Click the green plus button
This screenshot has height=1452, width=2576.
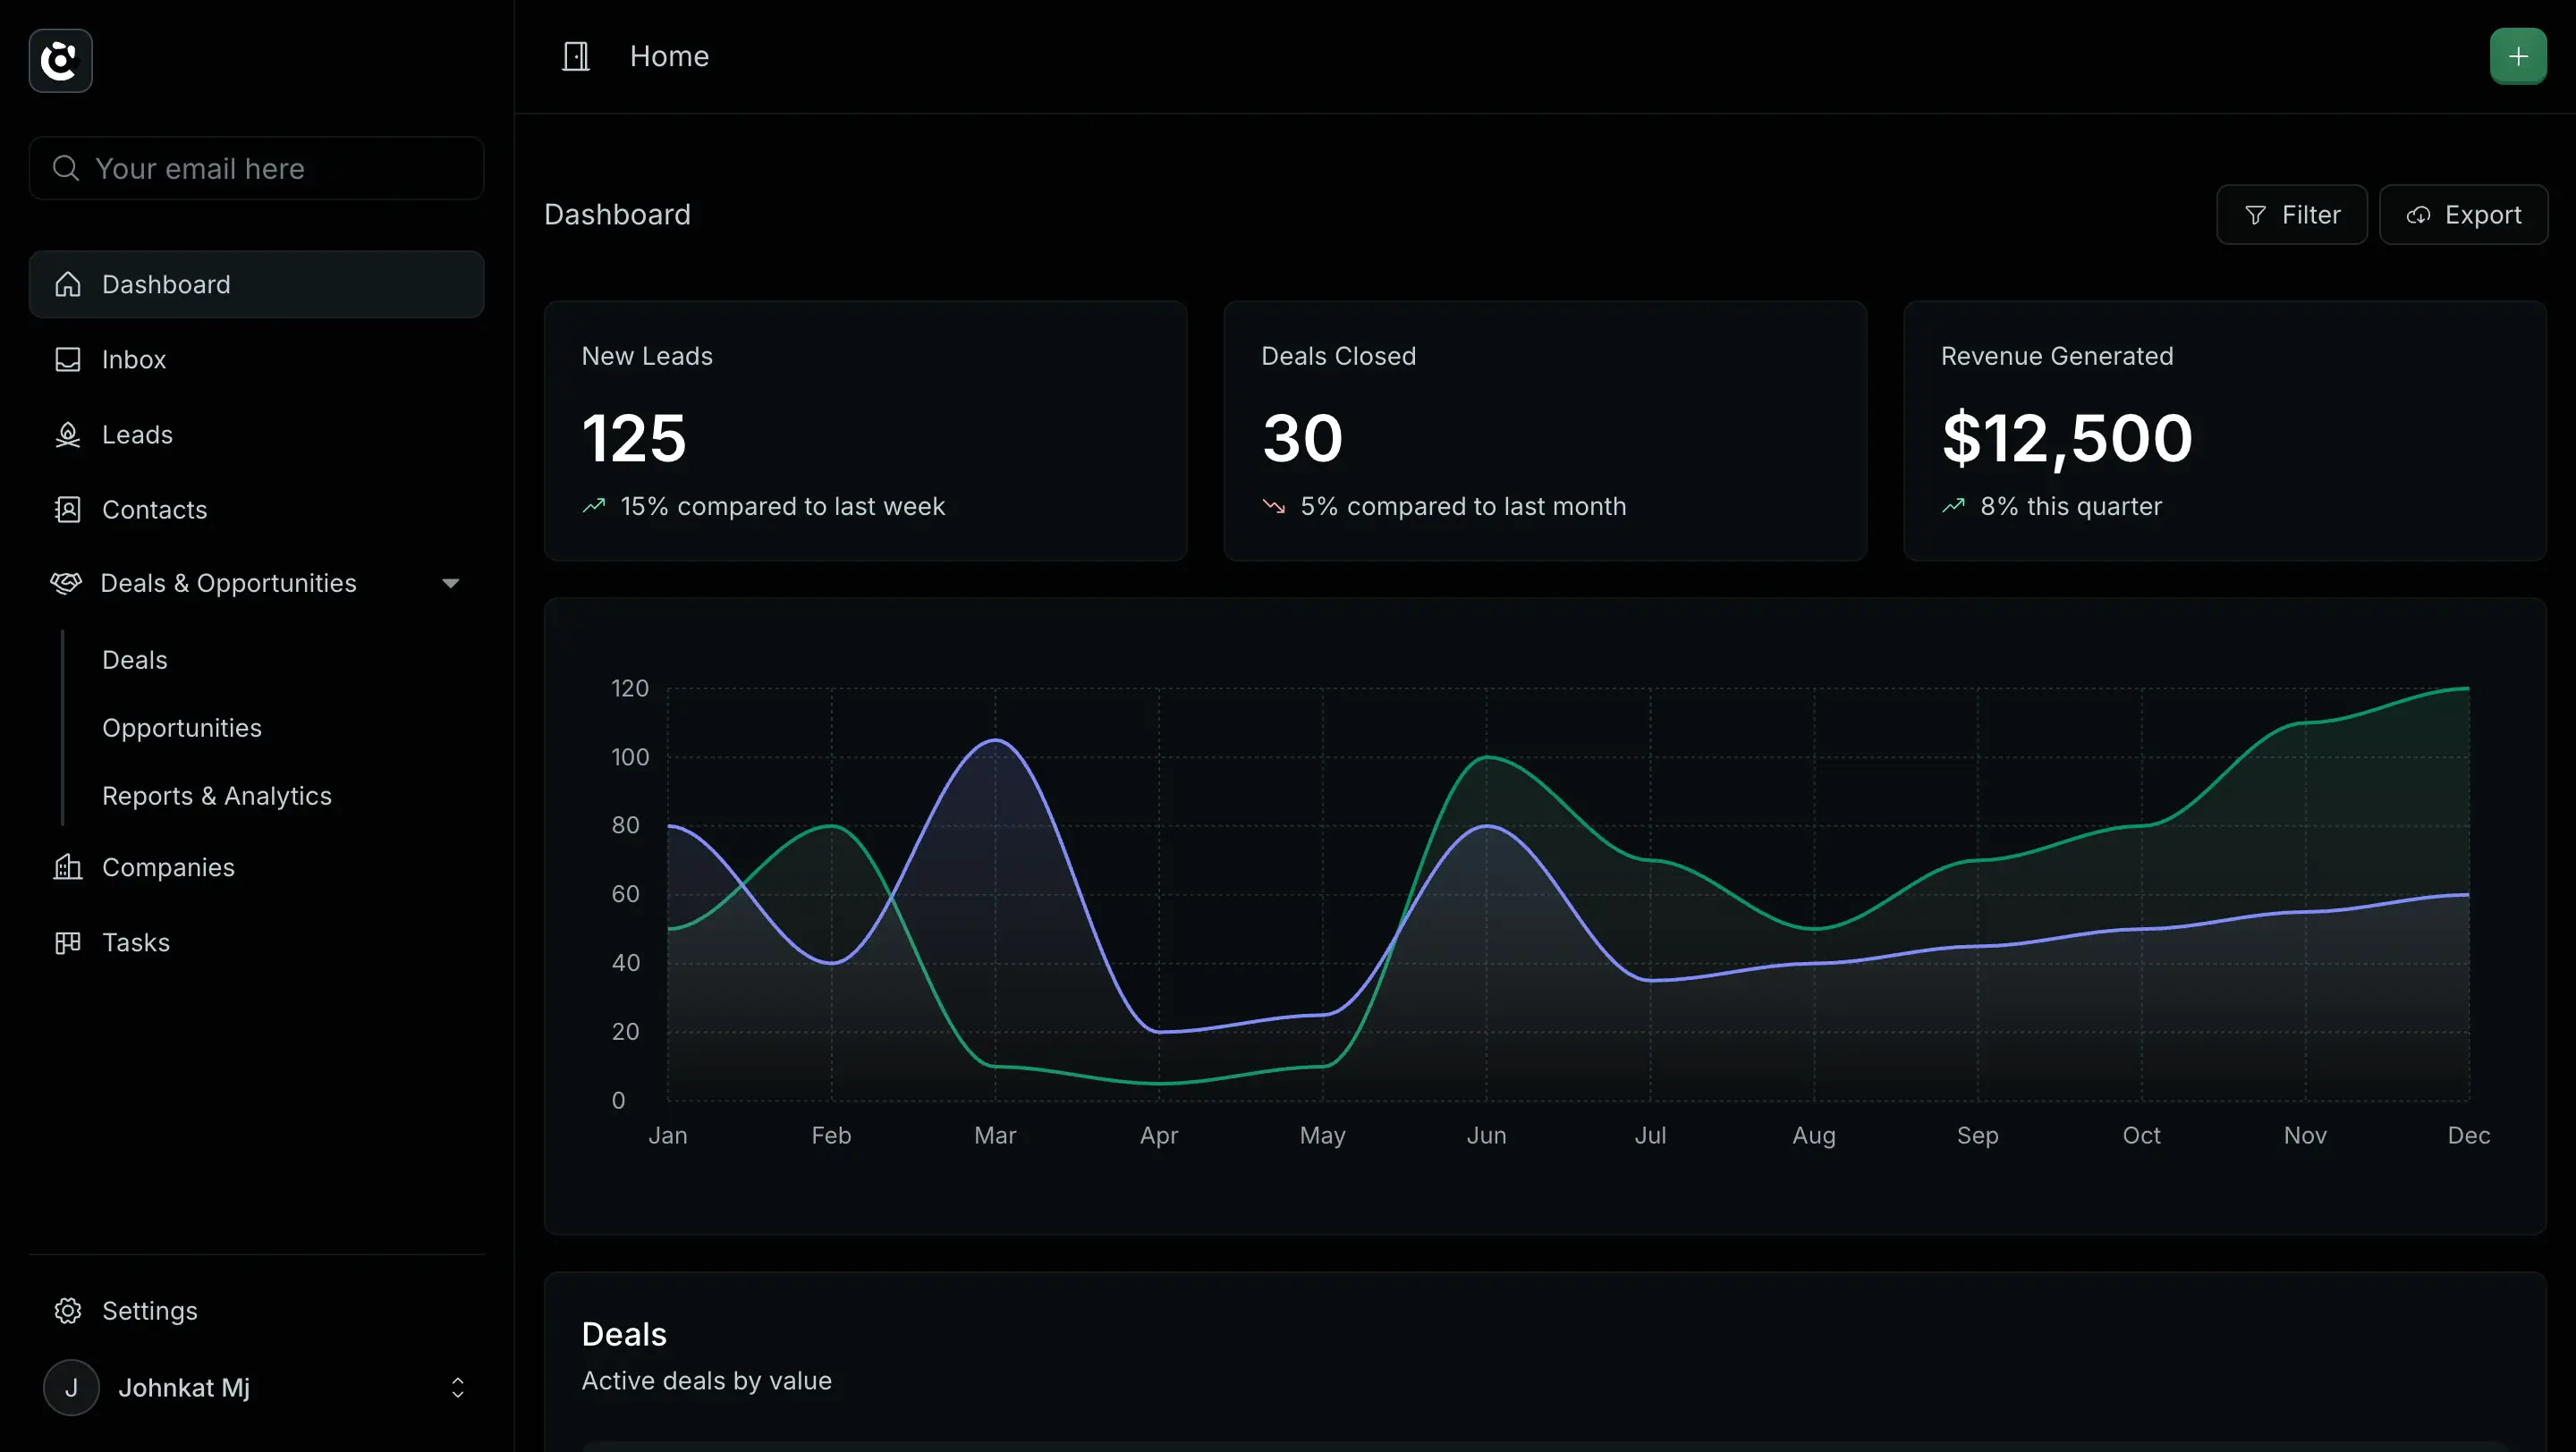pos(2517,56)
